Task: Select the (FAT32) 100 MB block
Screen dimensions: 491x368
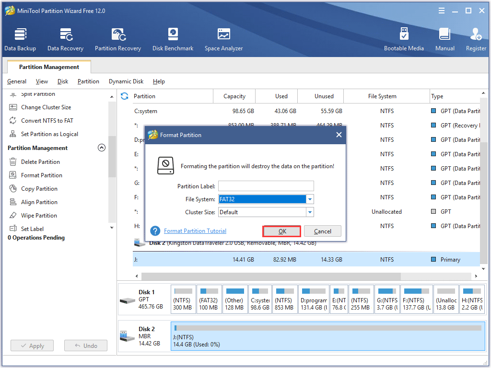Action: point(209,300)
